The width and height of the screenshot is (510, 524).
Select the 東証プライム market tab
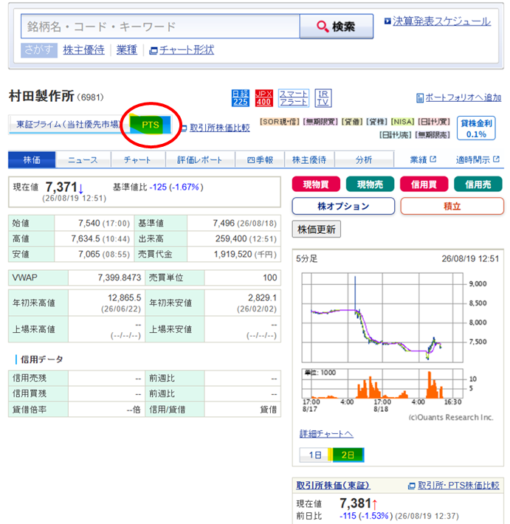[68, 124]
